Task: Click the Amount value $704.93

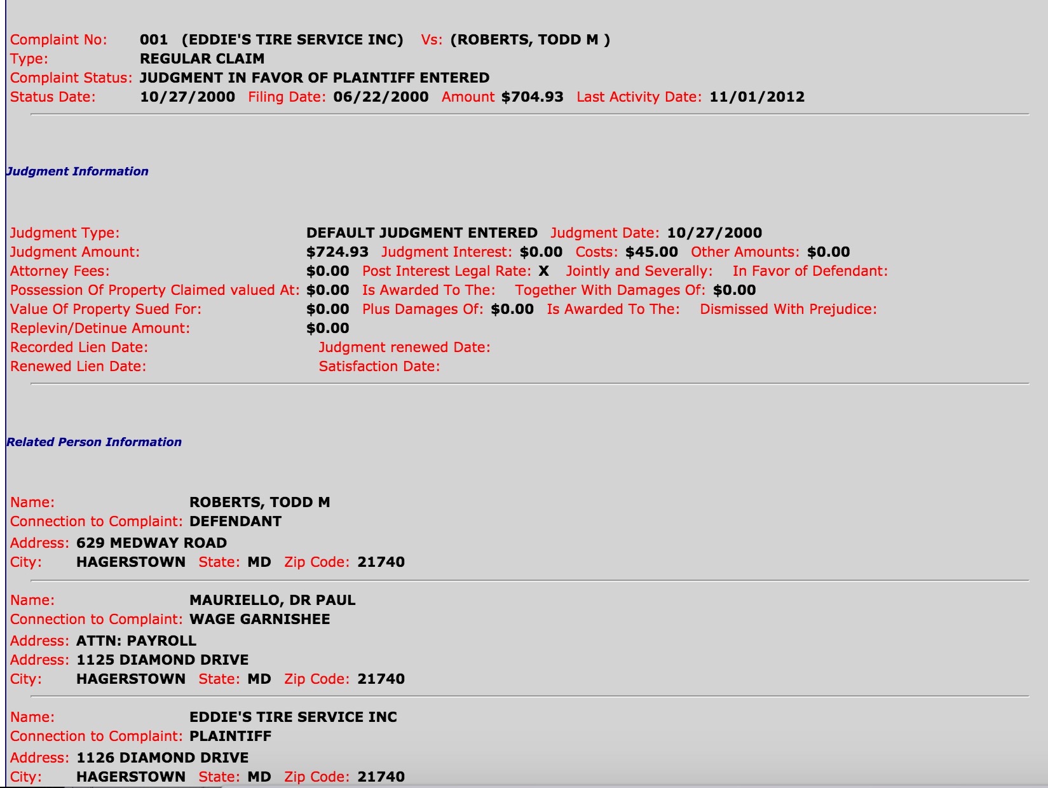Action: click(x=533, y=97)
